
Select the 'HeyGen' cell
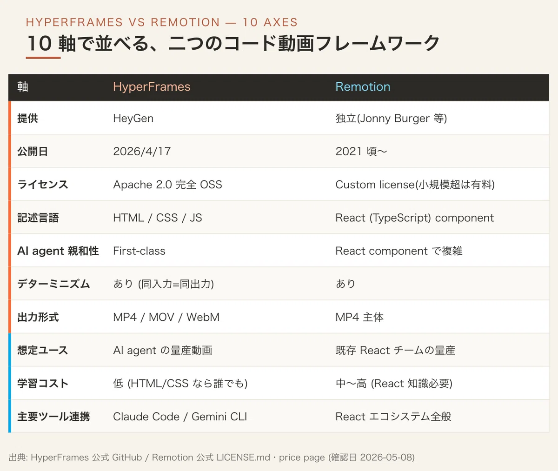pos(133,118)
